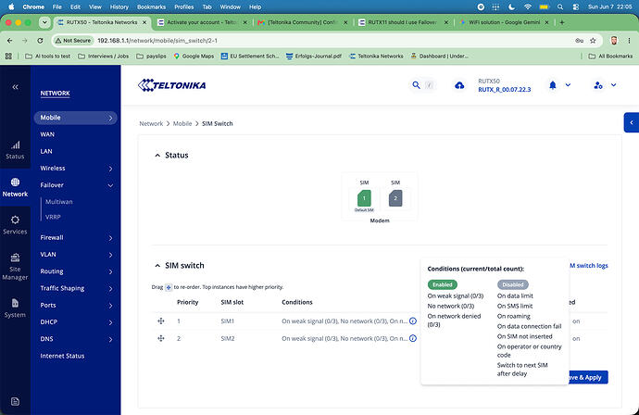639x415 pixels.
Task: Open the Chrome profile avatar
Action: (614, 41)
